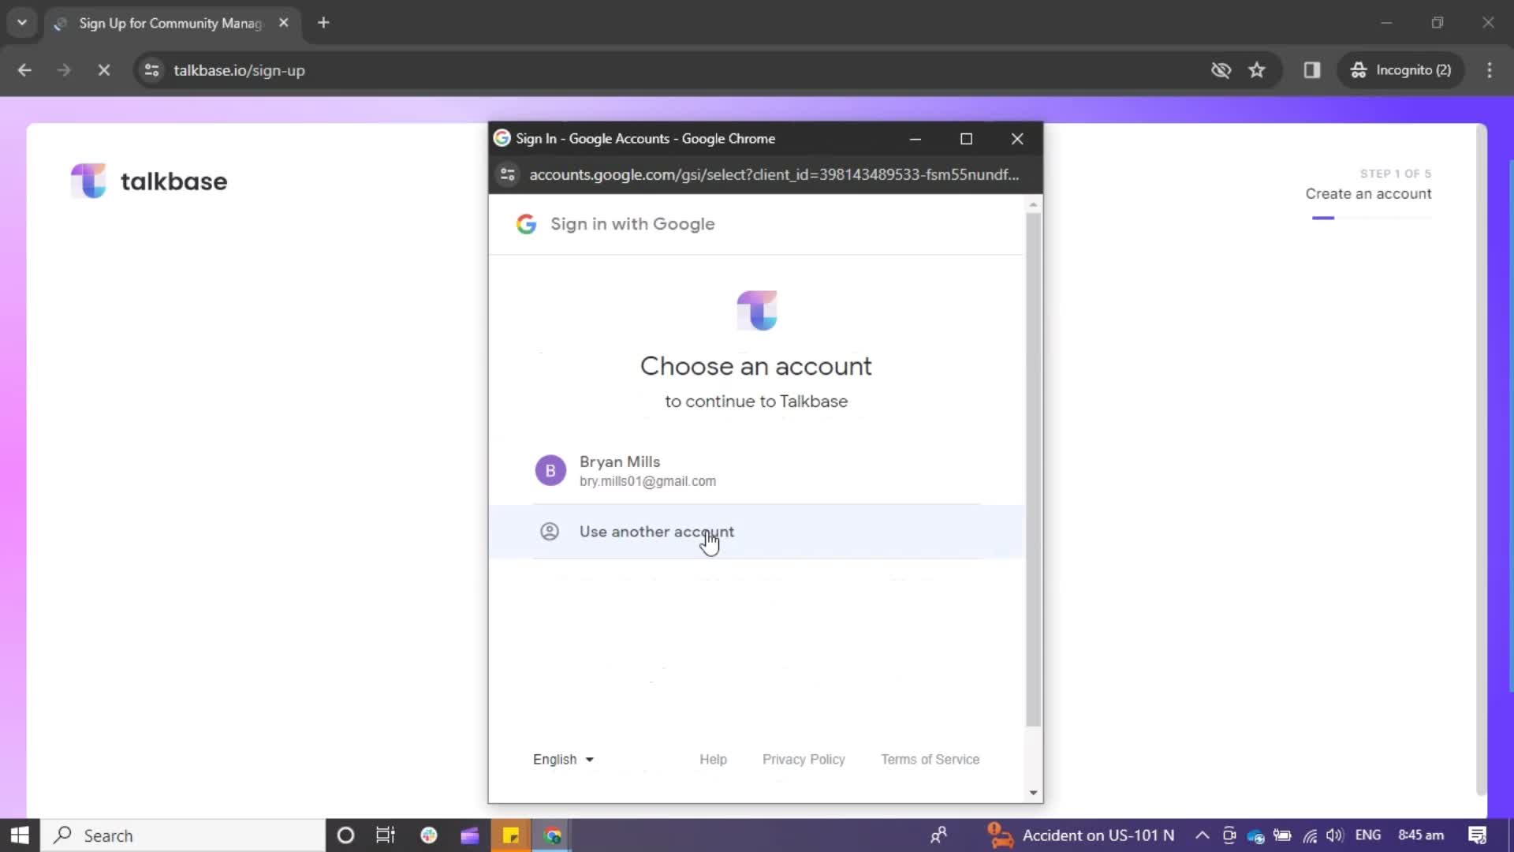Open the Privacy Policy link

coord(804,759)
